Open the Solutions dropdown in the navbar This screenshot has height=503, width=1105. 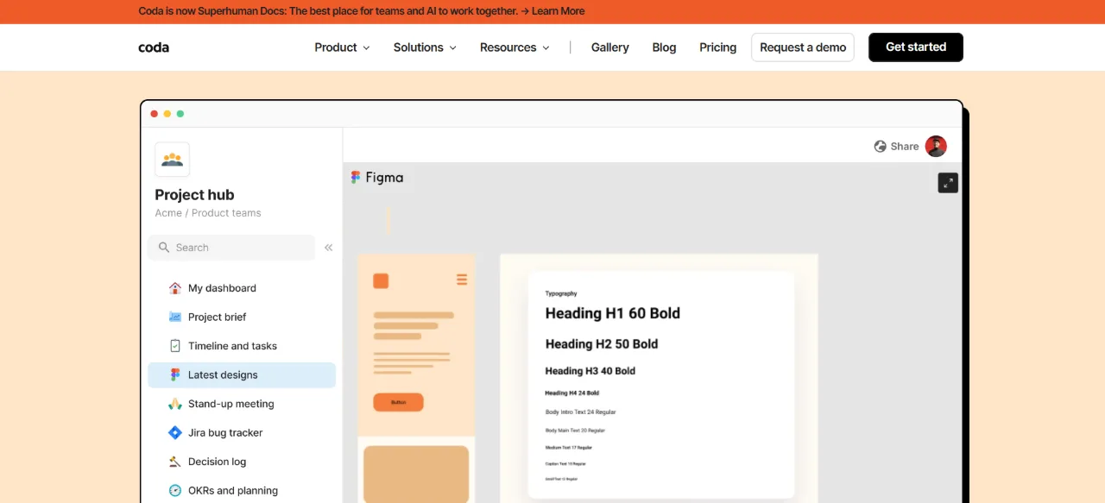point(425,47)
